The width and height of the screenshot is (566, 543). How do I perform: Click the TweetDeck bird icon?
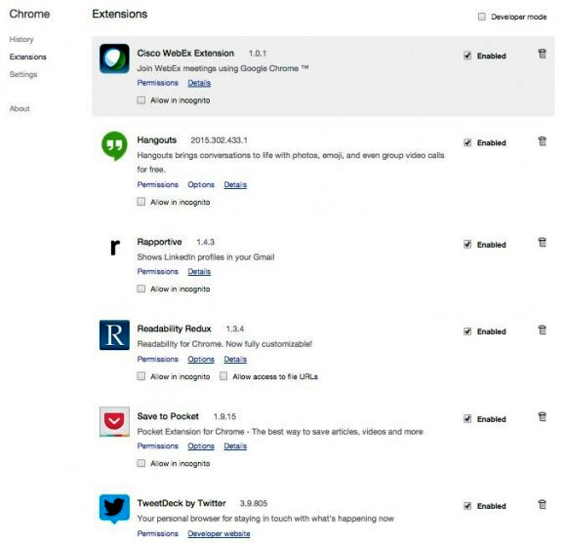(114, 509)
